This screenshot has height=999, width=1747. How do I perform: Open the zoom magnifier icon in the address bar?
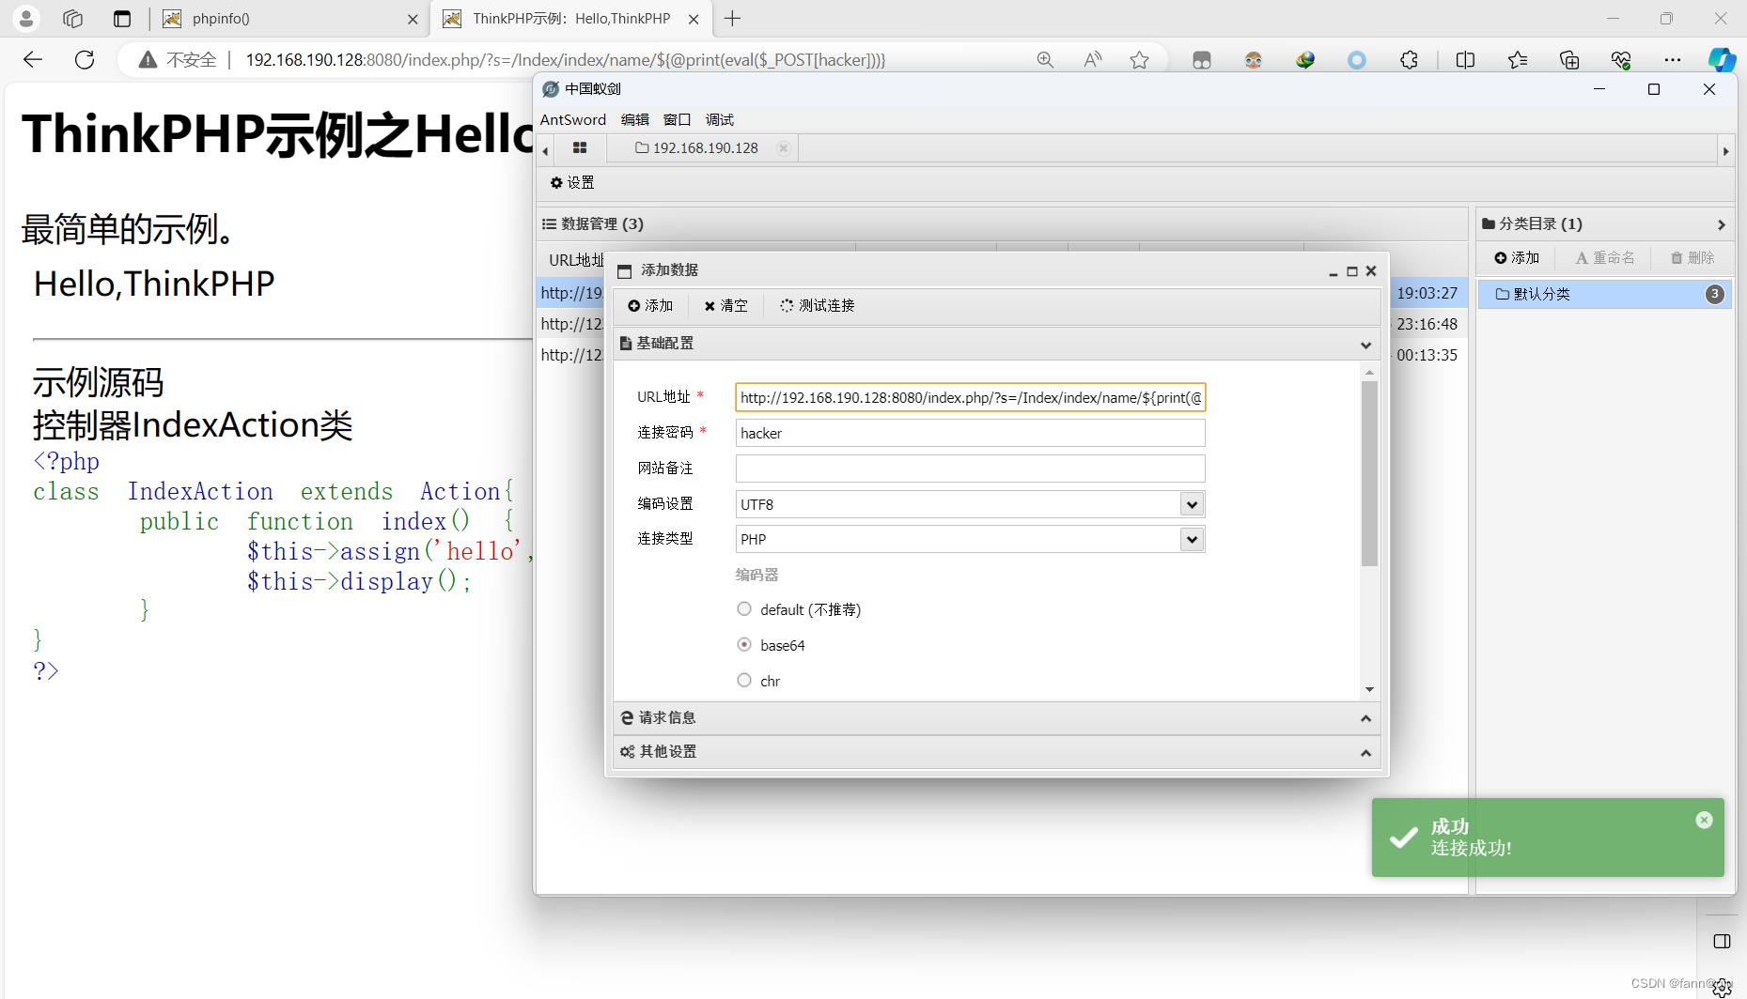pyautogui.click(x=1045, y=60)
